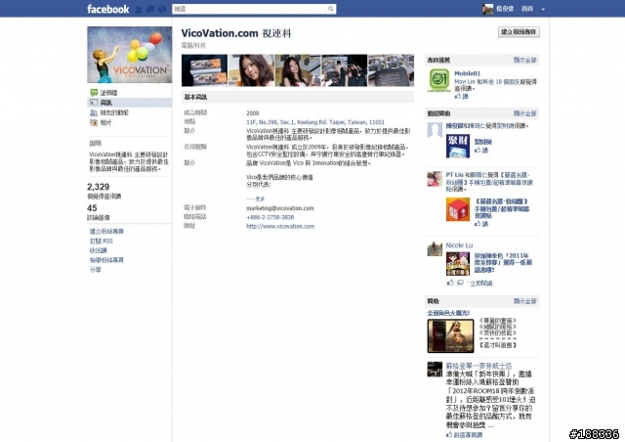Viewport: 625px width, 442px height.
Task: Click report page link in sidebar
Action: pos(106,260)
